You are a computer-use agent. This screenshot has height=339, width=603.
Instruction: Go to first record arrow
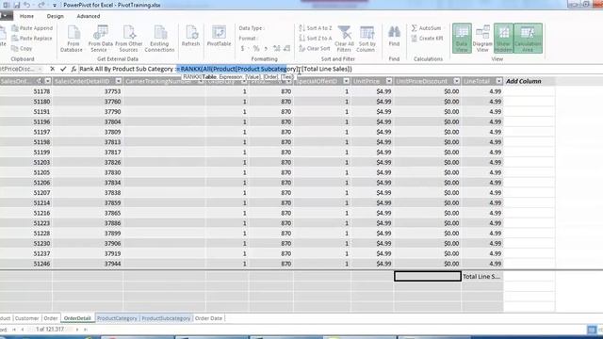point(14,330)
